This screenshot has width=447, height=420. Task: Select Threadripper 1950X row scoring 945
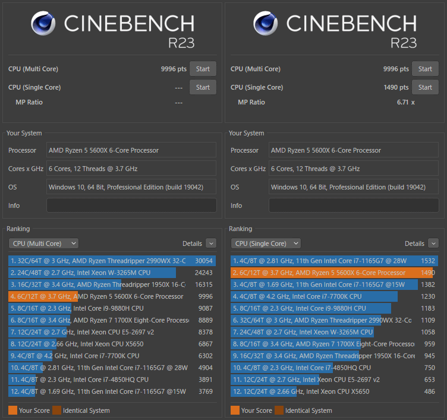[x=335, y=356]
